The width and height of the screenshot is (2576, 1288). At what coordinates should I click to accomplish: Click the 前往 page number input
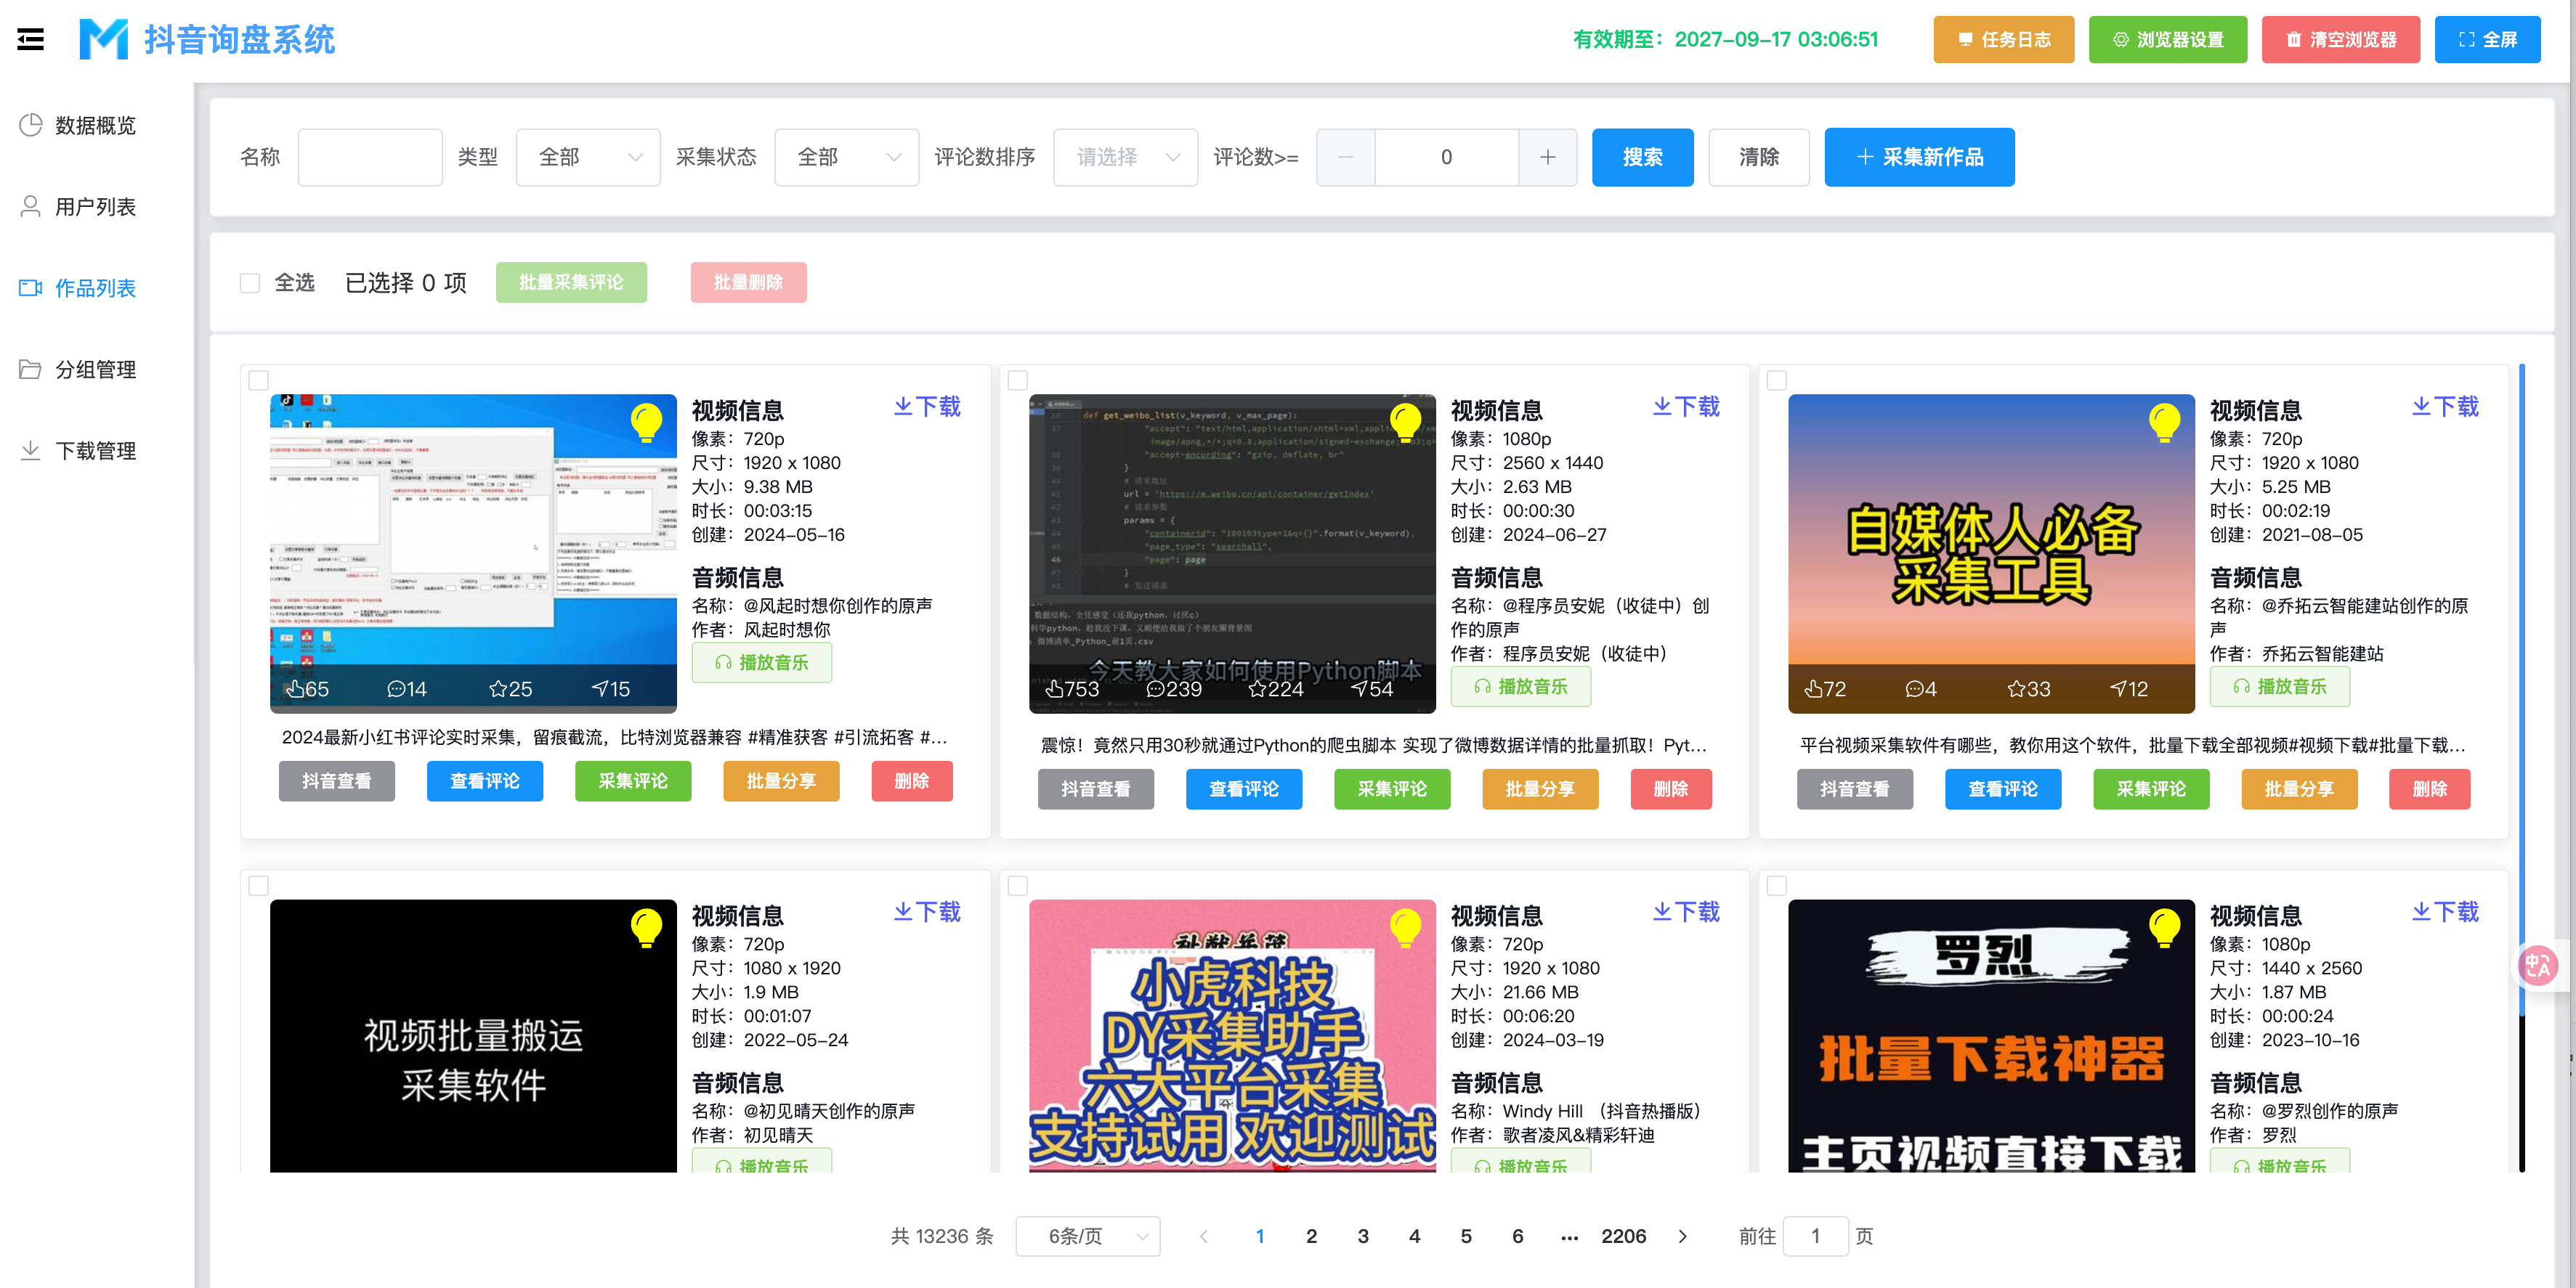[1815, 1236]
